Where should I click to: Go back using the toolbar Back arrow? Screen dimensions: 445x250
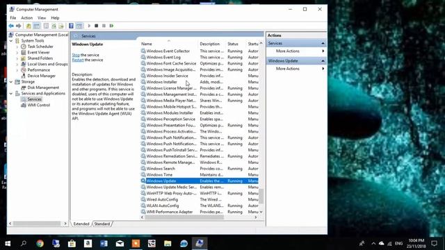click(11, 26)
